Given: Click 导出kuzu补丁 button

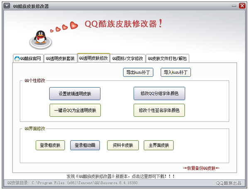Looking at the screenshot, I should (x=138, y=72).
